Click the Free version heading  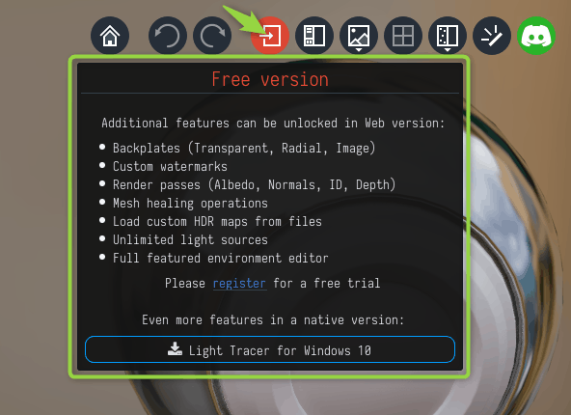270,79
